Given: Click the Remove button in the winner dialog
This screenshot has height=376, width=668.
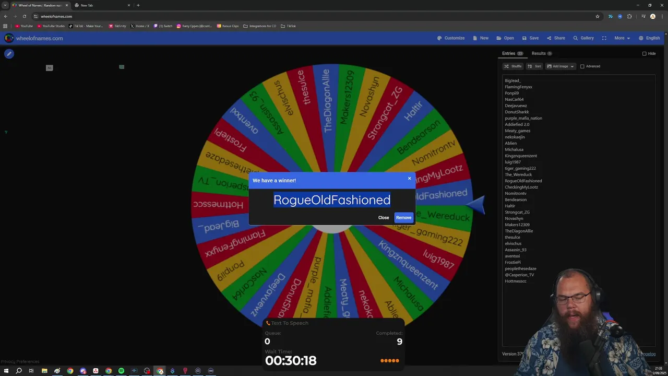Looking at the screenshot, I should point(403,218).
